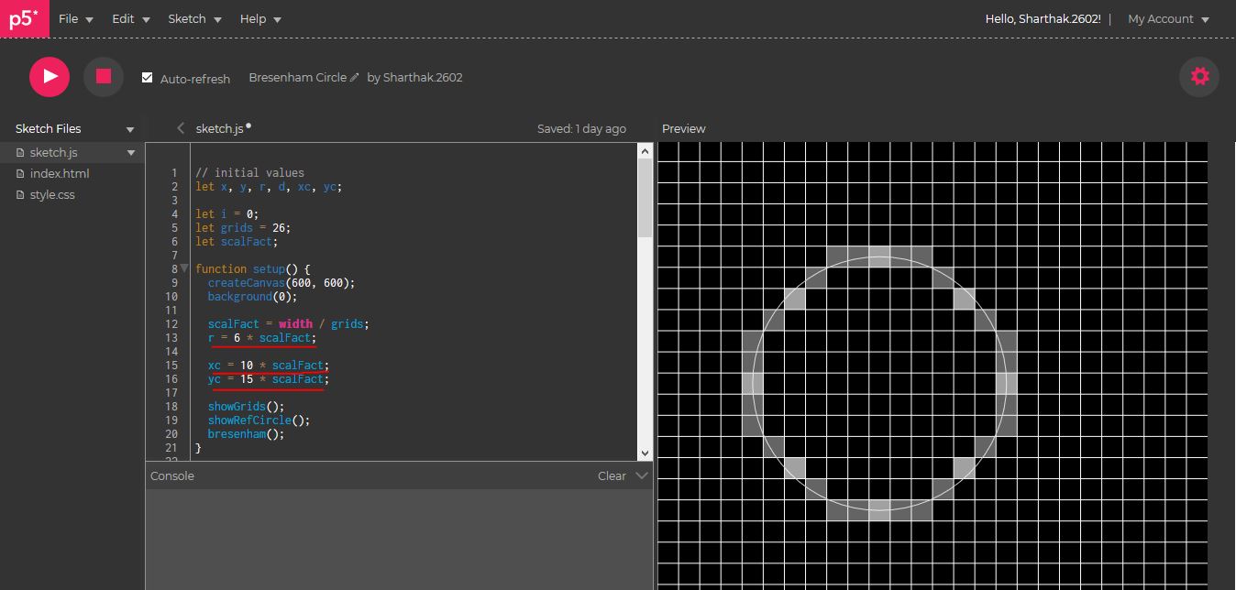Fold the setup function code block
Screen dimensions: 1236x590
184,268
